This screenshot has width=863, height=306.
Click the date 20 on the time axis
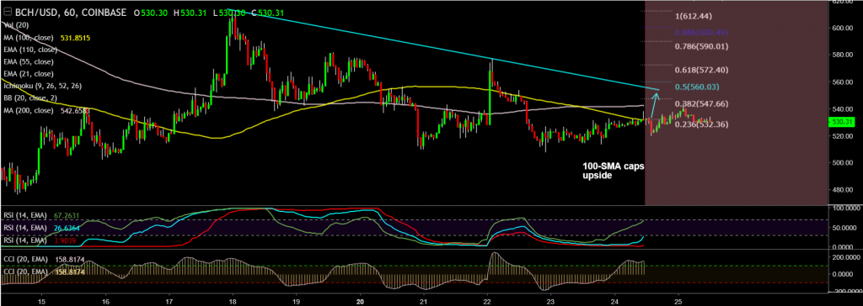point(360,301)
